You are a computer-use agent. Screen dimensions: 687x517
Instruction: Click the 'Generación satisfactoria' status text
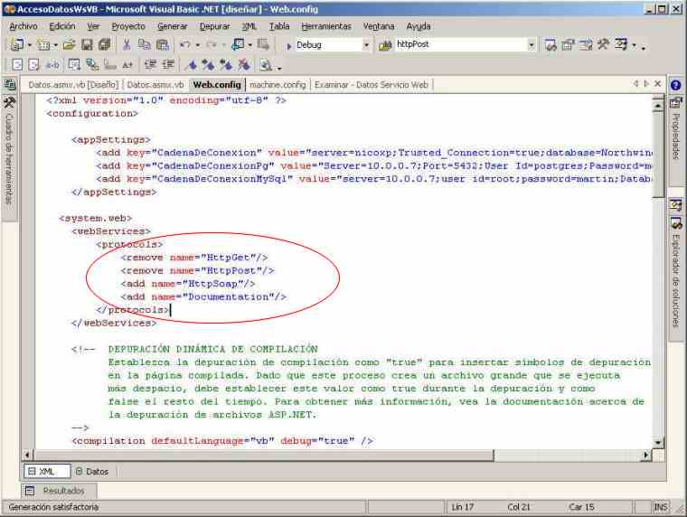click(53, 507)
